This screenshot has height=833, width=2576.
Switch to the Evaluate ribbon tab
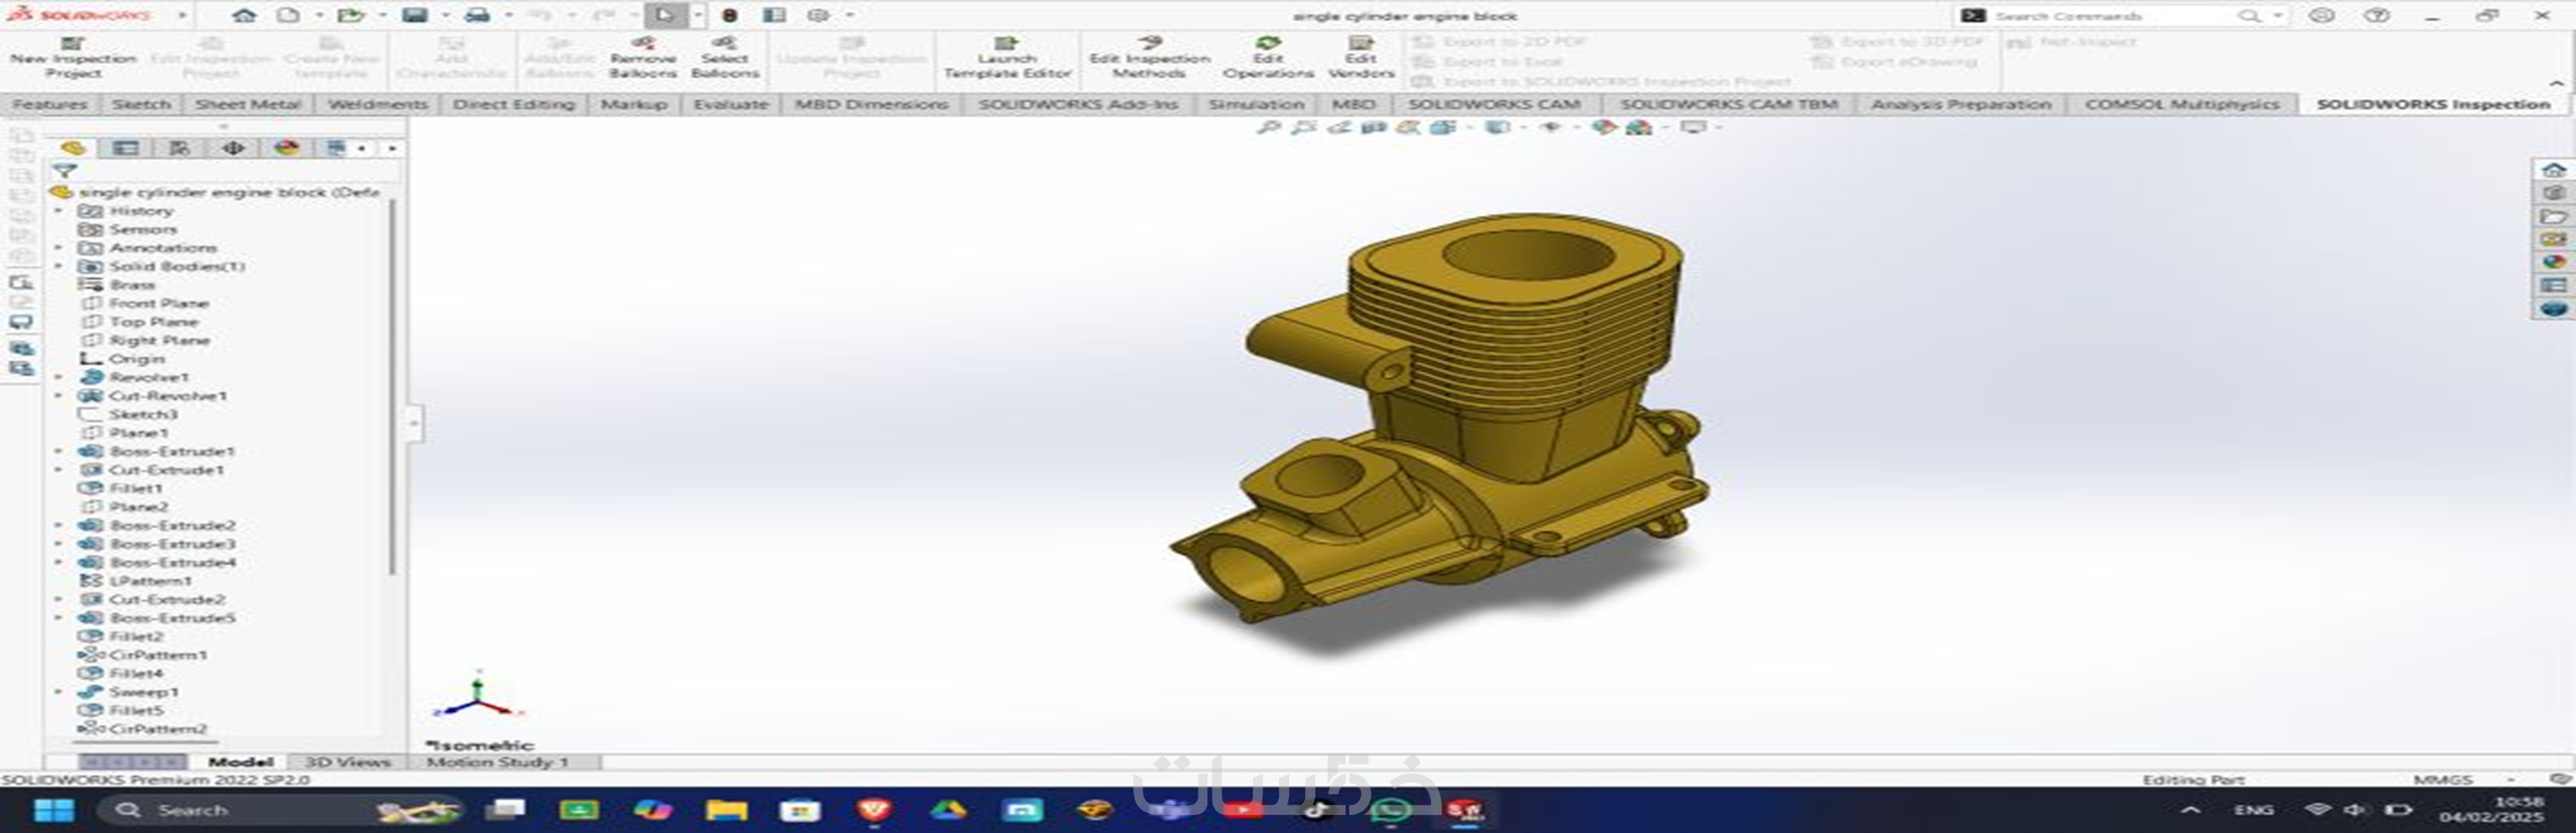[730, 104]
